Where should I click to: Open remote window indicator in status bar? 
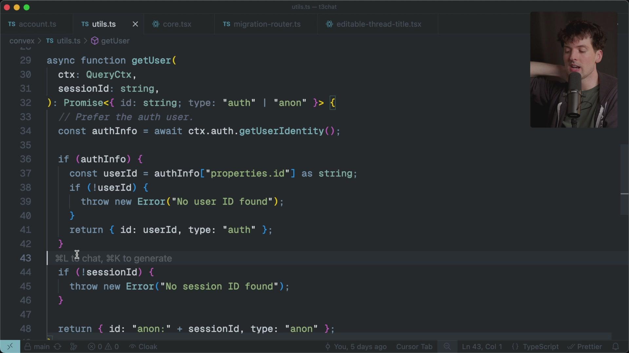point(10,346)
